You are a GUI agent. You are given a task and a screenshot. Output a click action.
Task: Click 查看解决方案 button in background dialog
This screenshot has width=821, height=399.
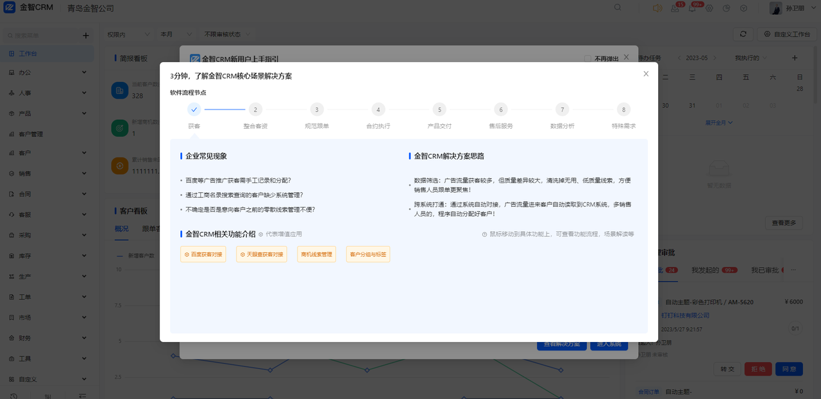562,345
